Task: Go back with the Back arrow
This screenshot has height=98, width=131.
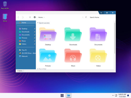Action: pyautogui.click(x=18, y=17)
